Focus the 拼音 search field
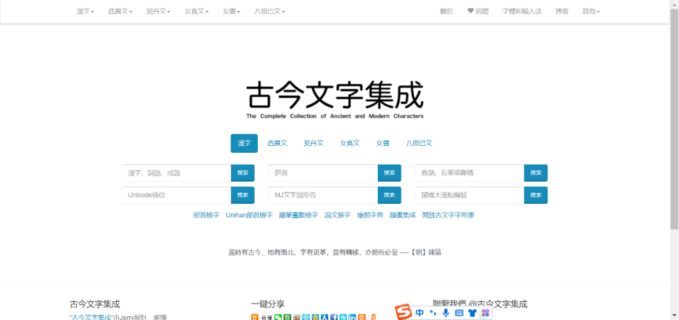 tap(323, 174)
